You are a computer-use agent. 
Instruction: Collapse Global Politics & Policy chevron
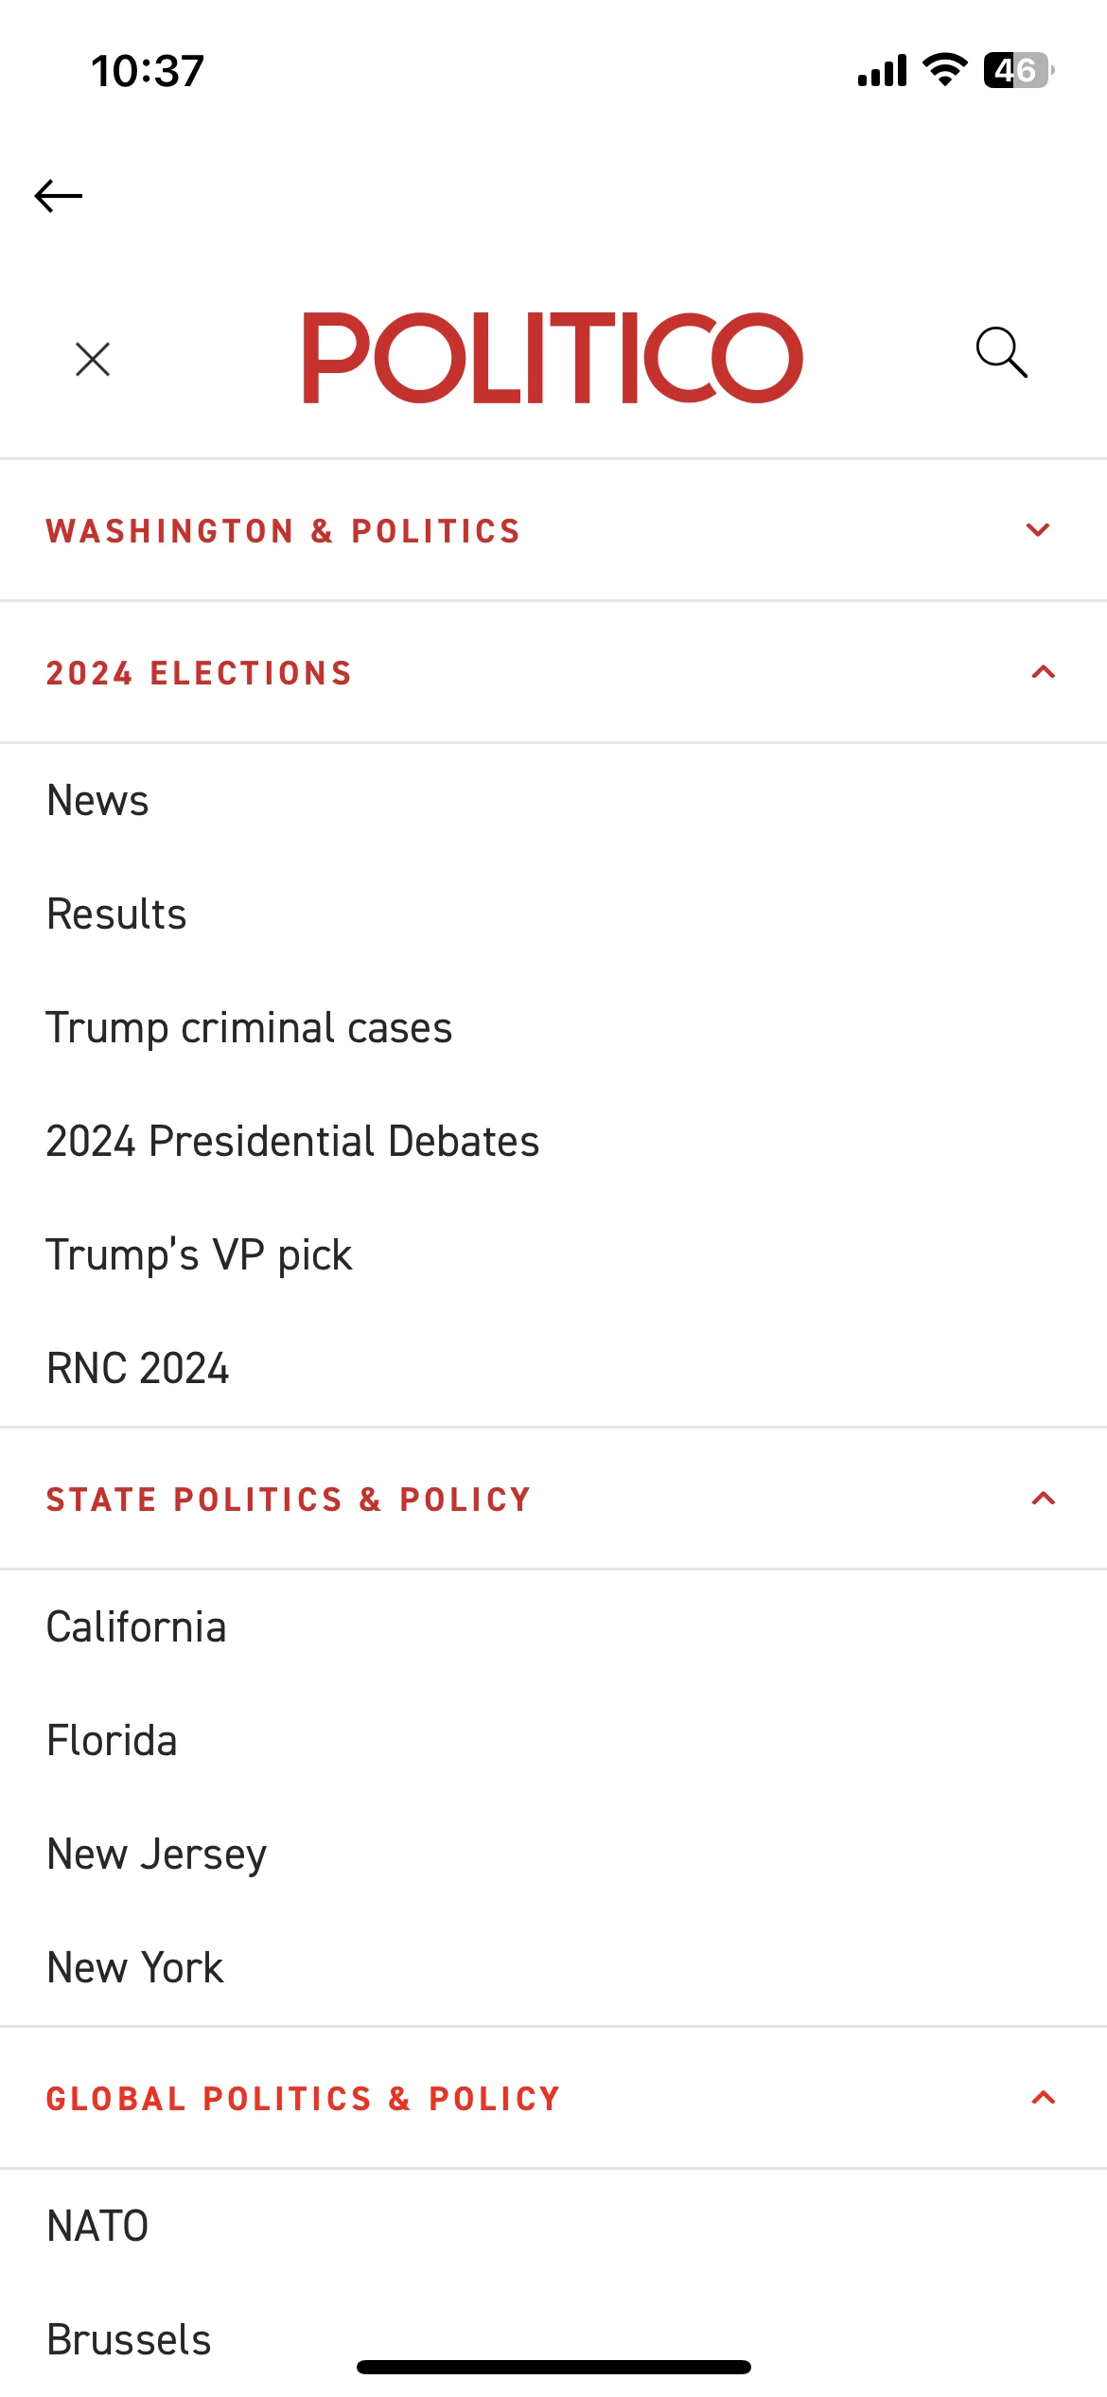[1043, 2098]
